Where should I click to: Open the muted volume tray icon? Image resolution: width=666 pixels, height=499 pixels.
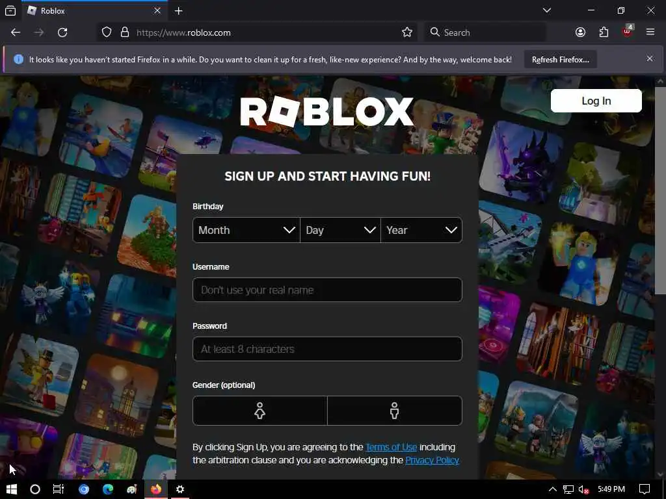click(583, 490)
